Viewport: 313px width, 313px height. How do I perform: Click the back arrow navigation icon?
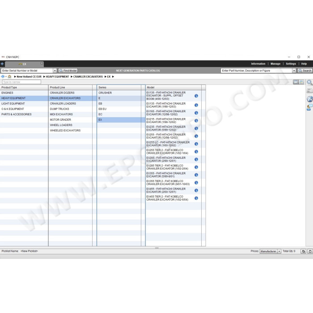(3, 76)
